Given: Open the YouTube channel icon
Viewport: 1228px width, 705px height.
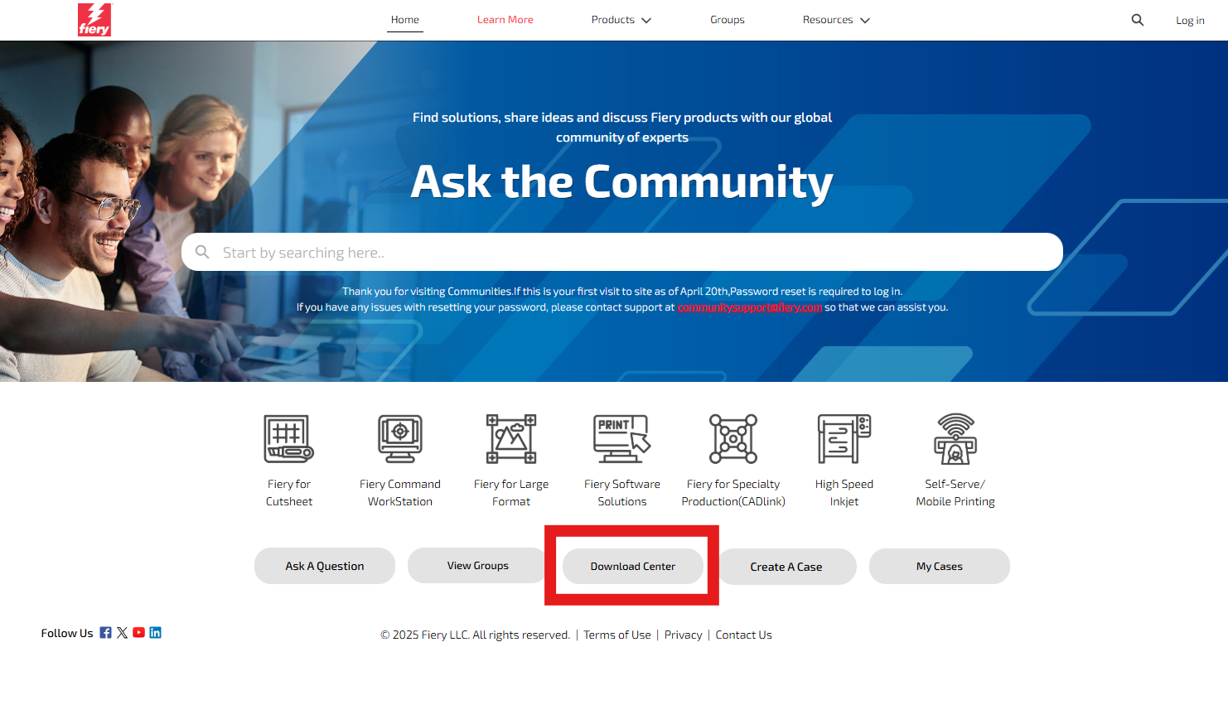Looking at the screenshot, I should [x=138, y=632].
